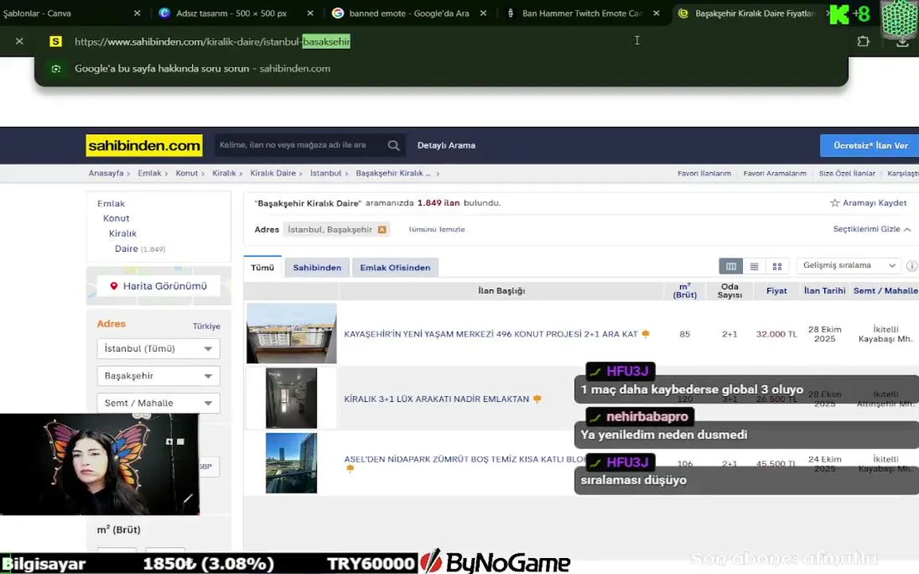Click the sahibinden favicon in address bar

pyautogui.click(x=56, y=41)
